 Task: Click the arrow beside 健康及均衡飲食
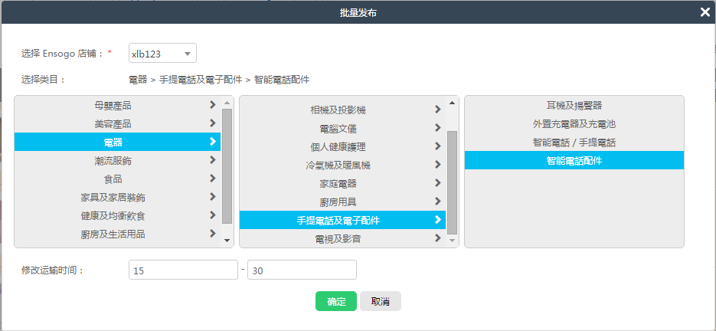click(212, 215)
